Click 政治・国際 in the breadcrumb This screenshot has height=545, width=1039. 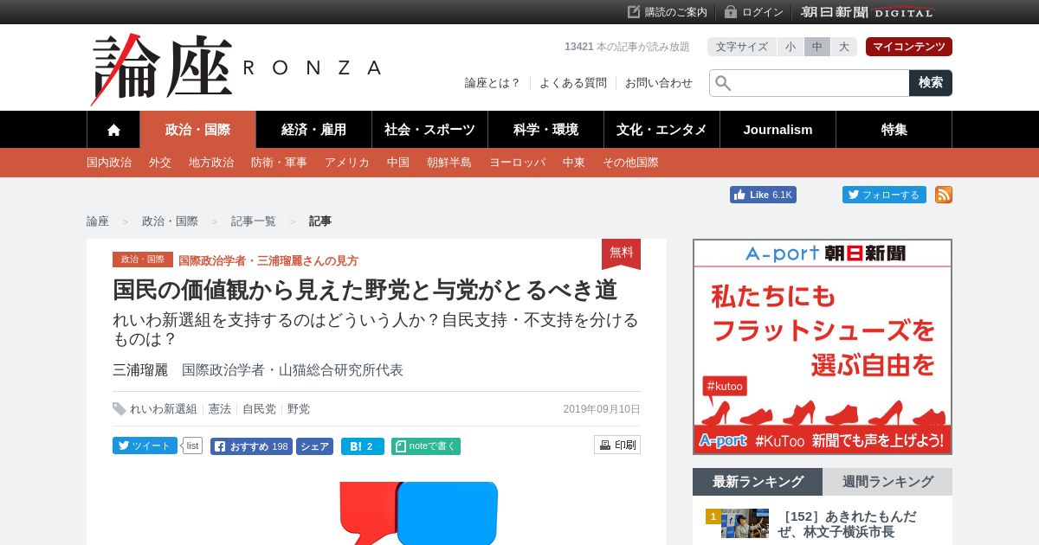[170, 221]
